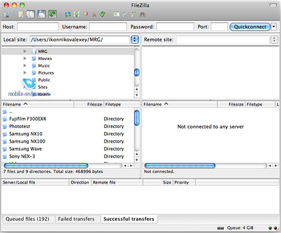Open the Site Manager icon
This screenshot has height=233, width=281.
(x=6, y=15)
